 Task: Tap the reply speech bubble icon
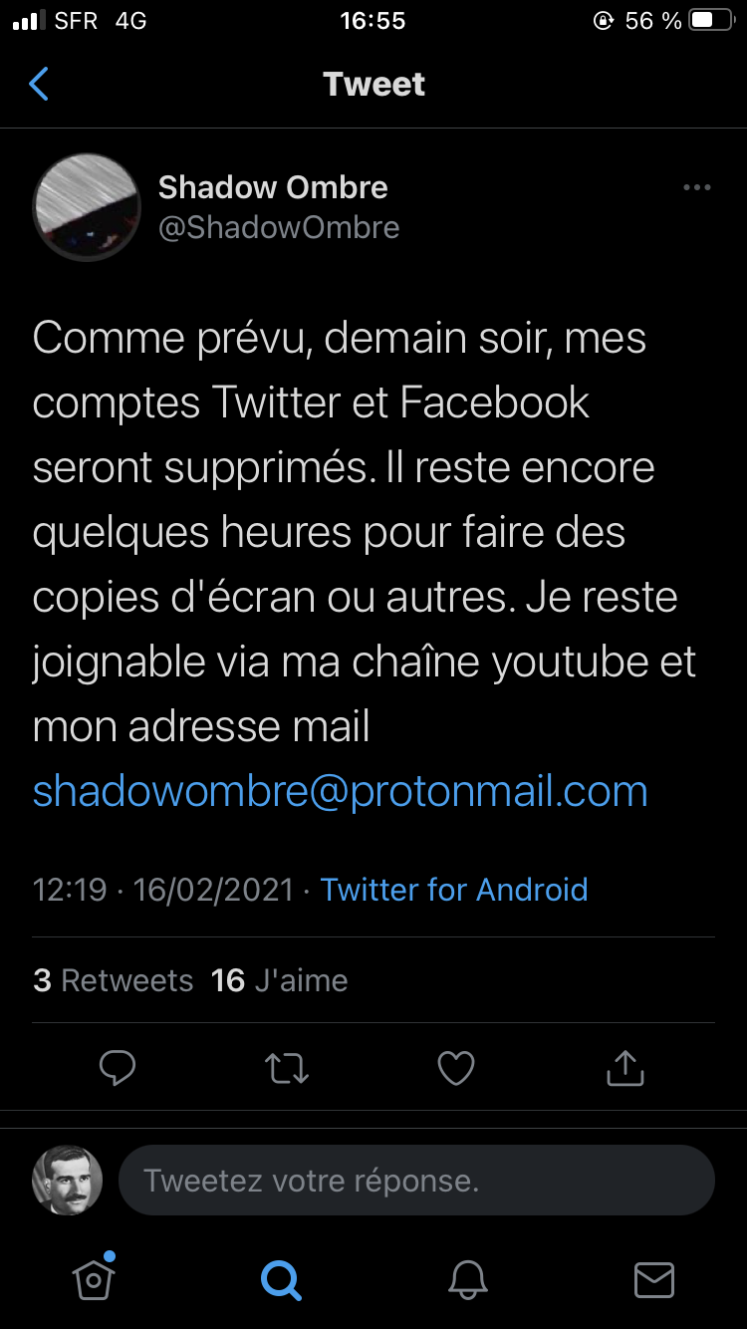pos(118,1069)
